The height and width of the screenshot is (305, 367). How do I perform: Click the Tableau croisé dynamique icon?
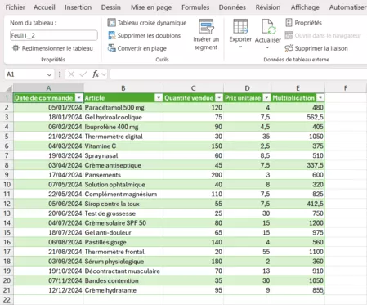coord(111,23)
